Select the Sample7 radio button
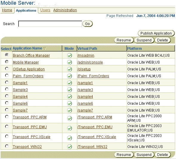The image size is (176, 159). click(x=7, y=109)
